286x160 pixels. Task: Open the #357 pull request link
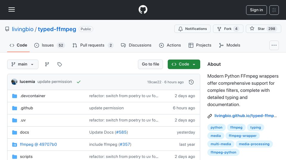click(x=125, y=144)
